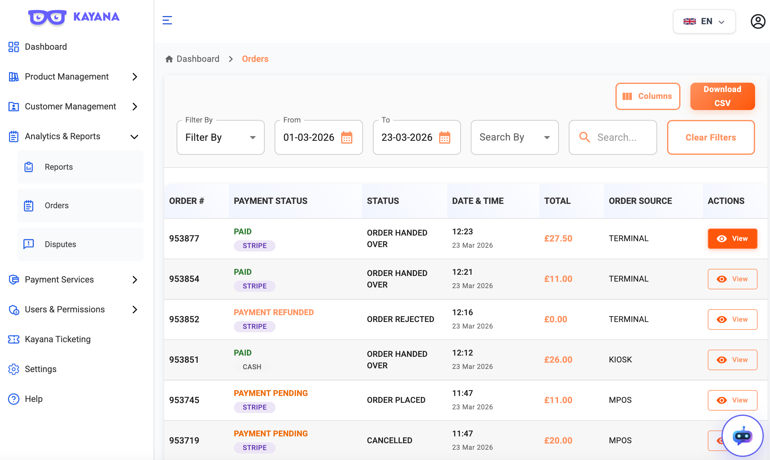View order 953852 details
Viewport: 770px width, 460px height.
click(x=732, y=320)
